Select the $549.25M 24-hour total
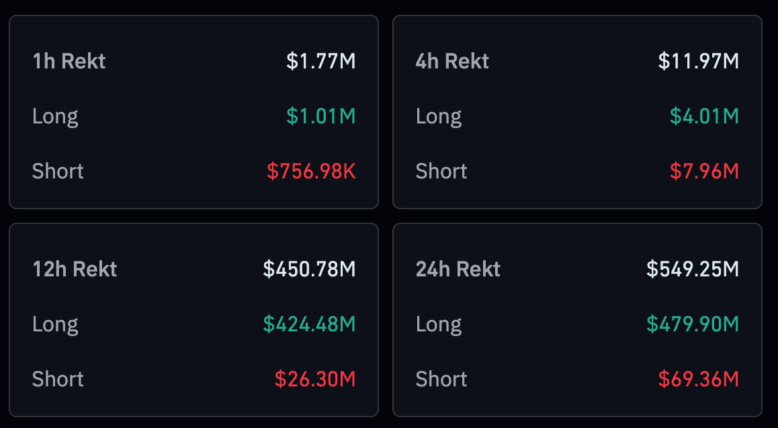The height and width of the screenshot is (428, 778). tap(693, 270)
